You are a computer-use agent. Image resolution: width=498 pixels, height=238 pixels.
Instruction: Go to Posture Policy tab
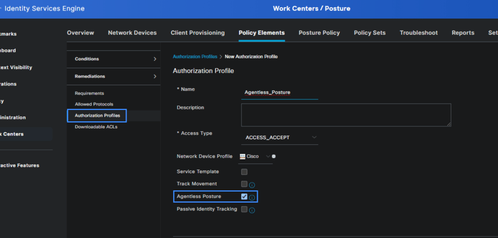(319, 33)
